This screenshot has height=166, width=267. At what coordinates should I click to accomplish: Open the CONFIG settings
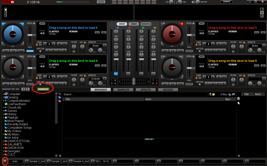click(227, 2)
